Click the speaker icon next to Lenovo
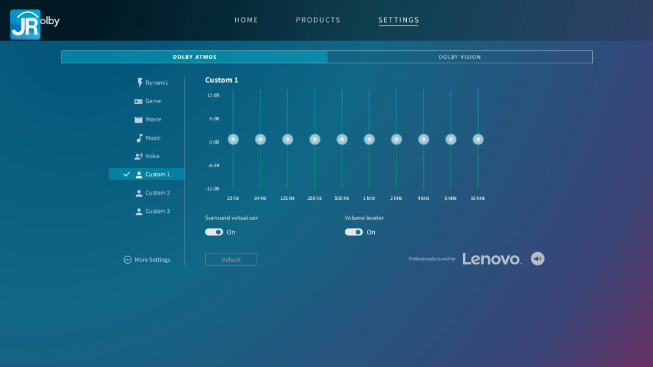This screenshot has height=367, width=653. pyautogui.click(x=537, y=259)
